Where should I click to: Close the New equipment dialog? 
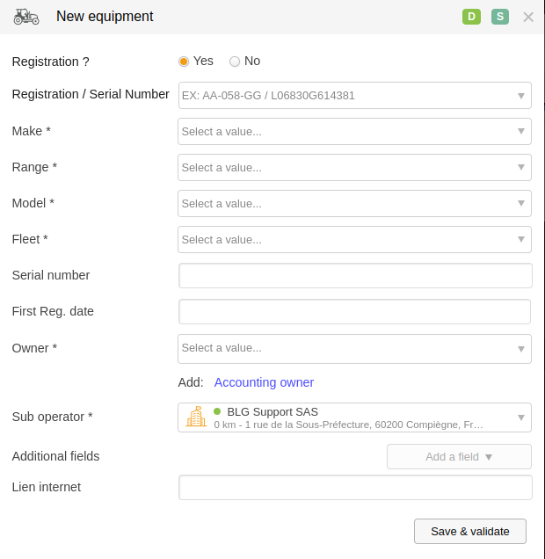click(528, 17)
